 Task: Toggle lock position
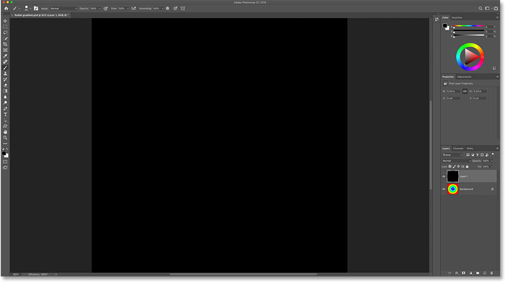click(x=458, y=167)
